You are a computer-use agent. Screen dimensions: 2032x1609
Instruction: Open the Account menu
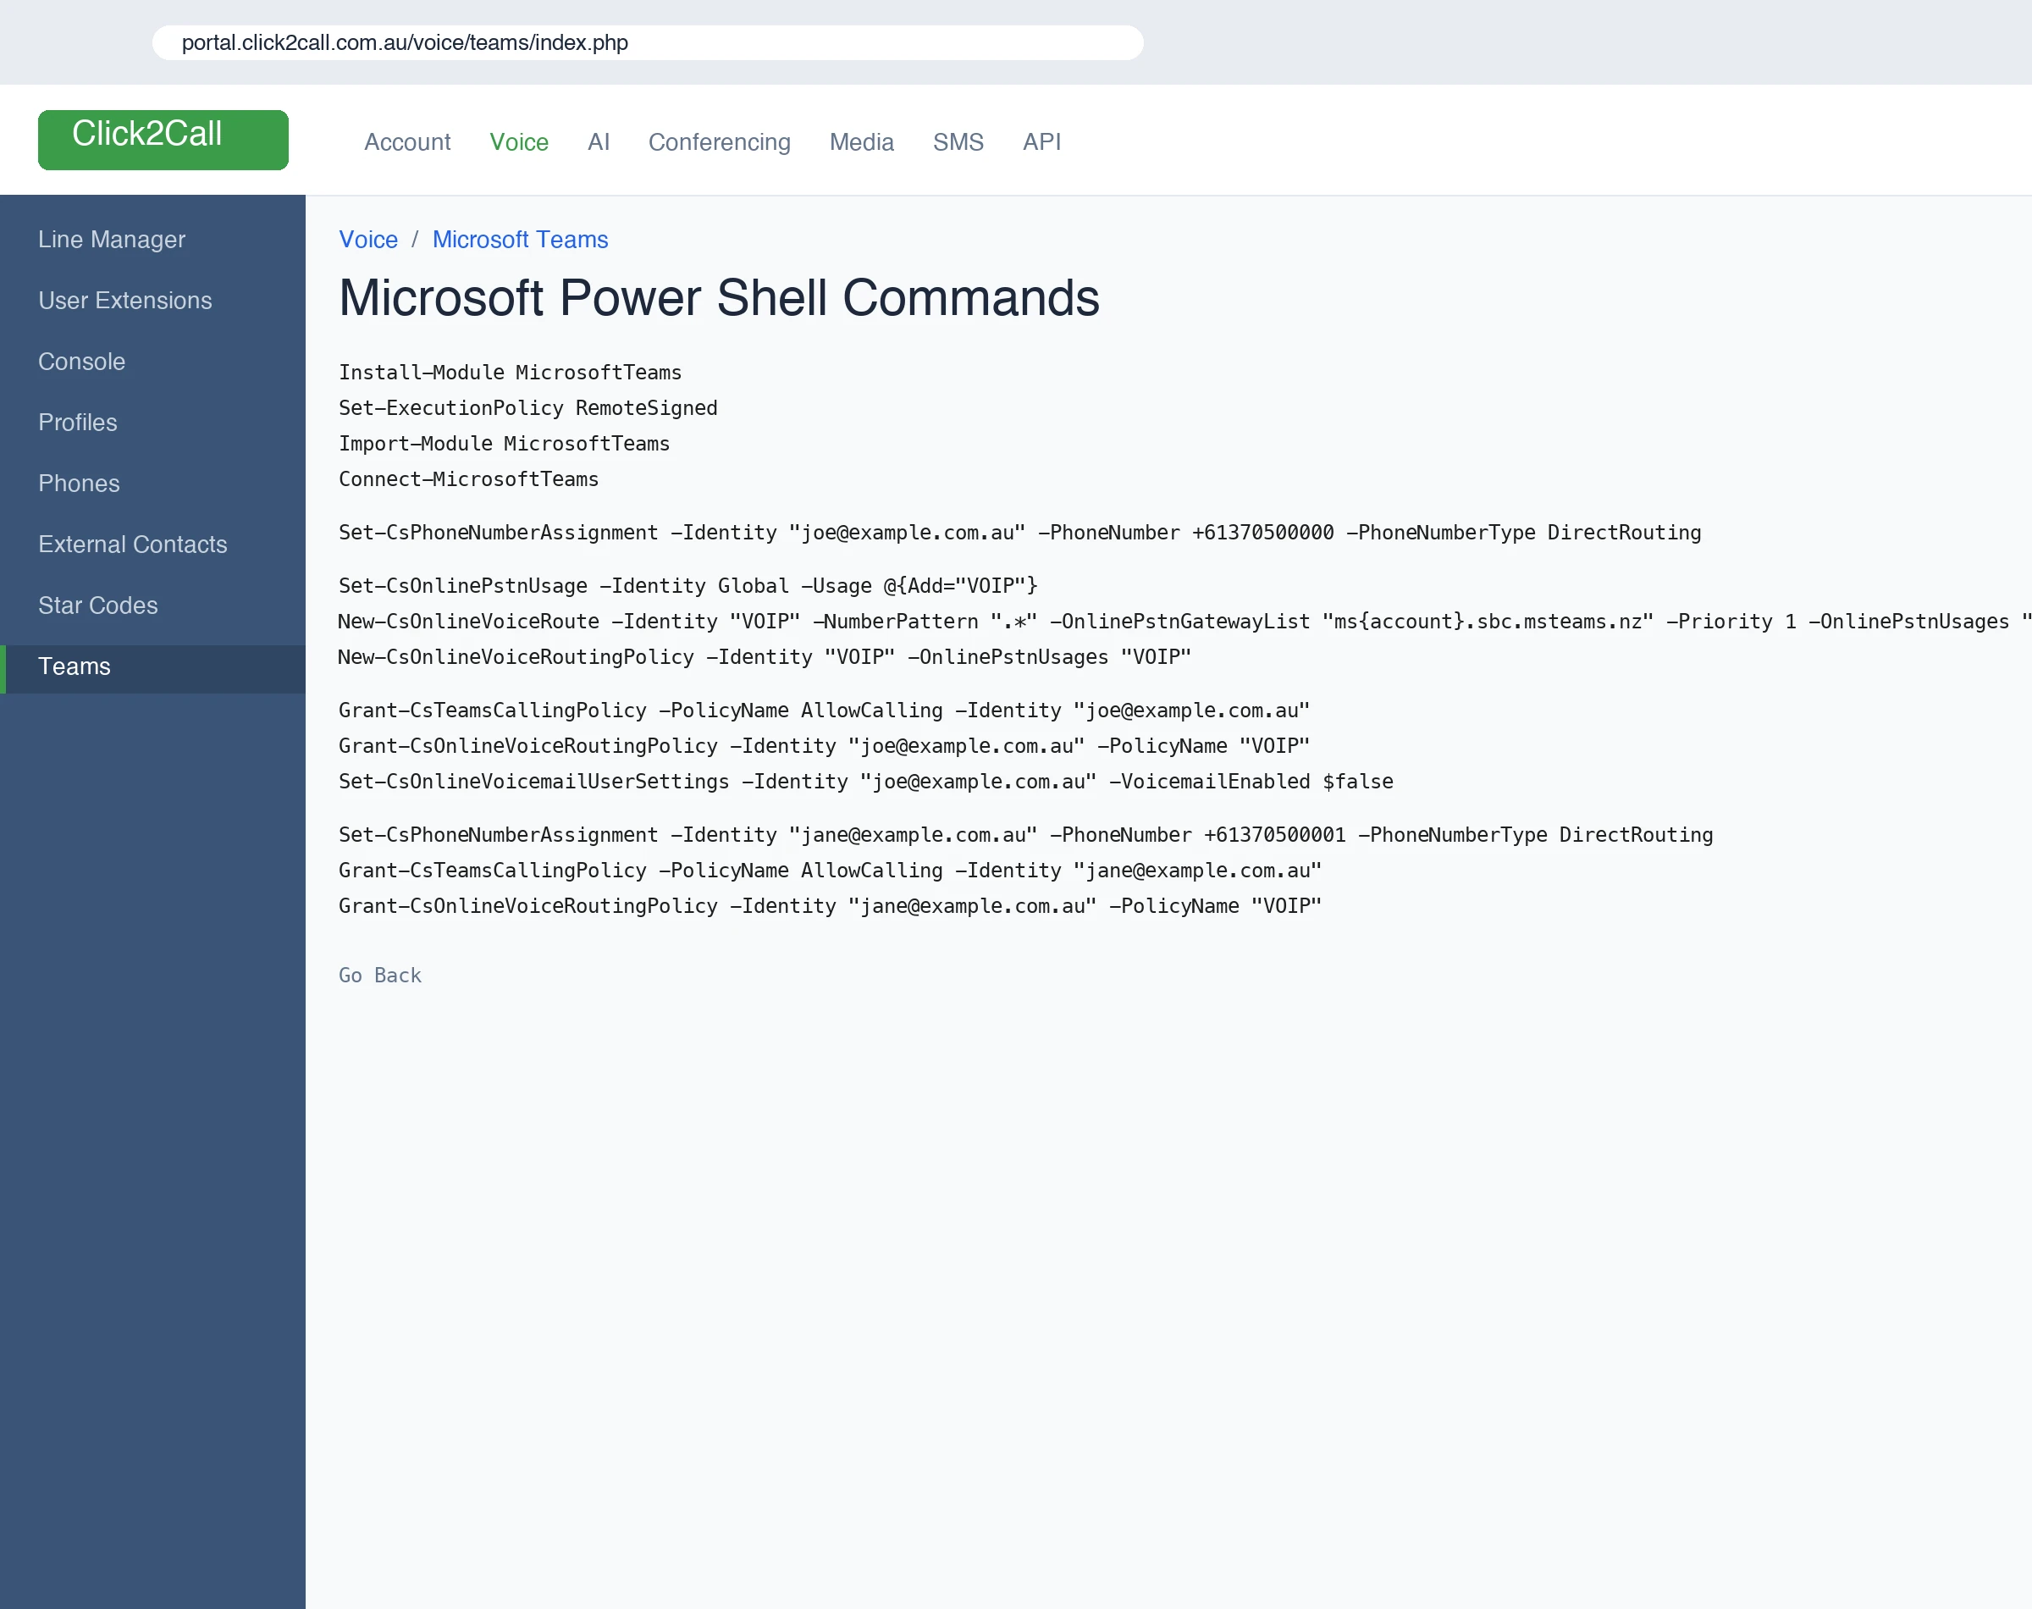coord(406,142)
